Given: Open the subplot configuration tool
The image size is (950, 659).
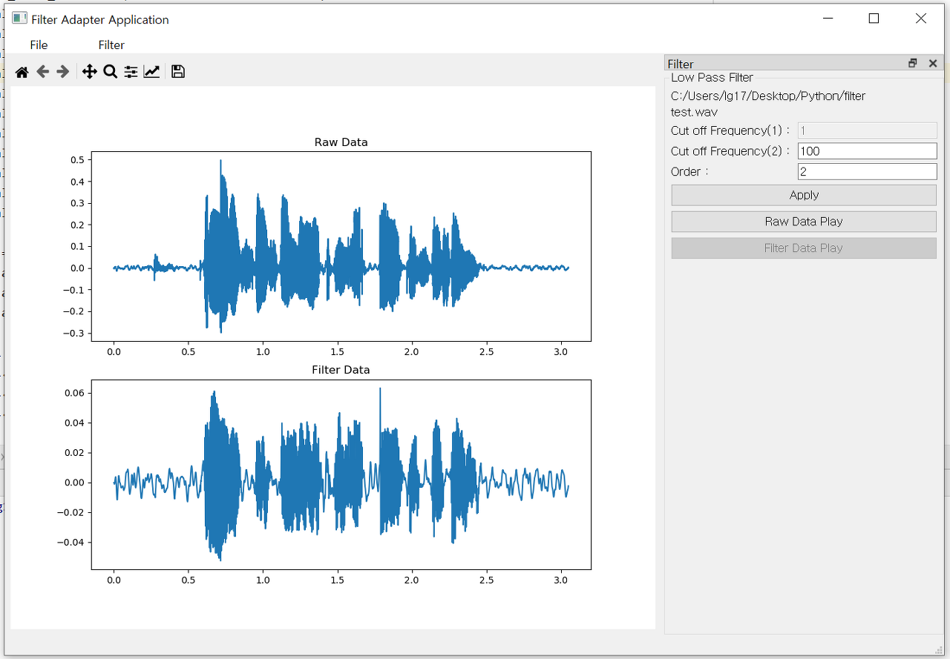Looking at the screenshot, I should click(x=131, y=71).
